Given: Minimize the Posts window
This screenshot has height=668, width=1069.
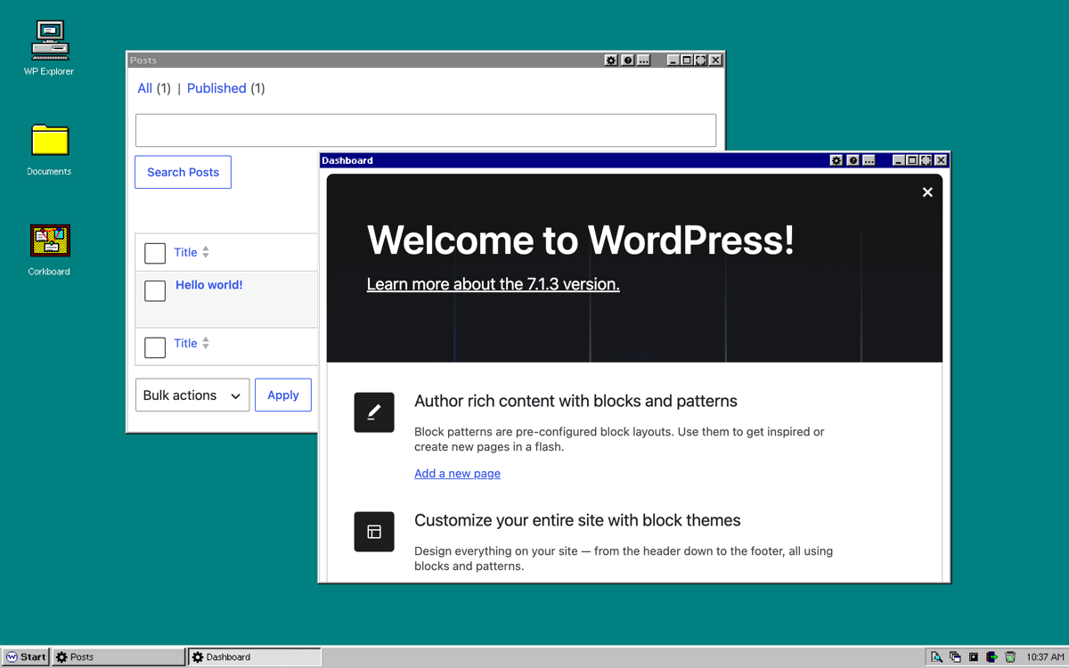Looking at the screenshot, I should point(673,60).
